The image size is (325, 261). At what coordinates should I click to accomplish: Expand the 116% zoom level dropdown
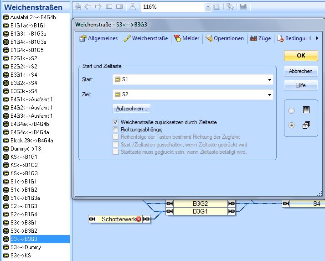tap(208, 7)
